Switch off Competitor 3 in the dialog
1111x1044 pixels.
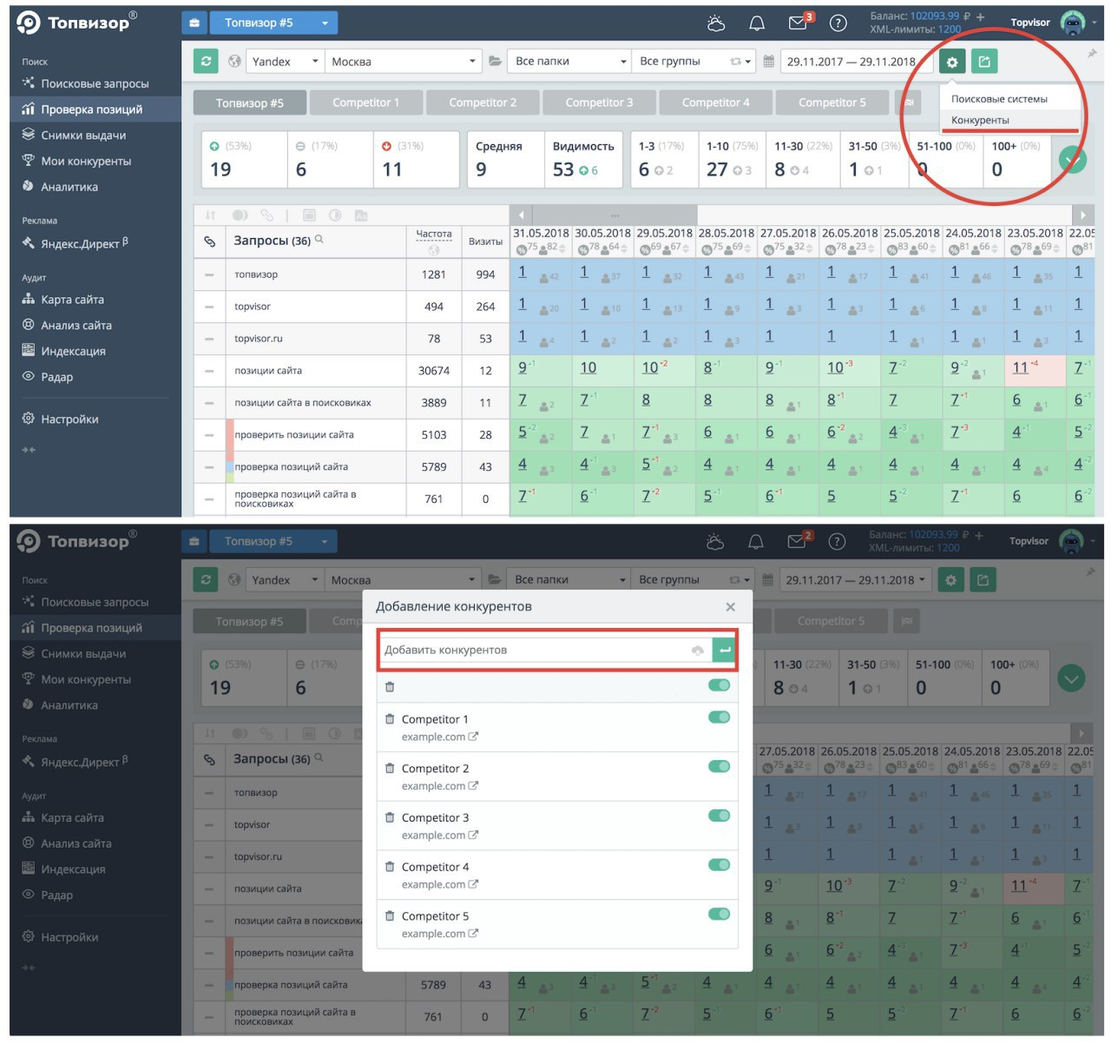(x=719, y=816)
